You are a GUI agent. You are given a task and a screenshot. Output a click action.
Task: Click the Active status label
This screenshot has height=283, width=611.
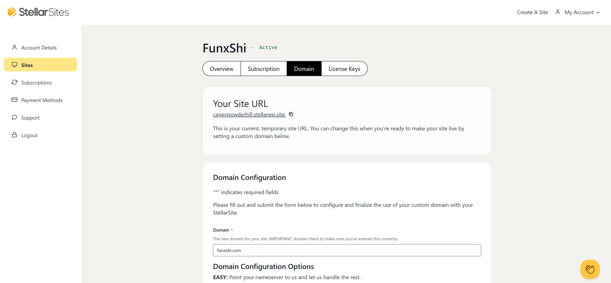click(x=268, y=47)
